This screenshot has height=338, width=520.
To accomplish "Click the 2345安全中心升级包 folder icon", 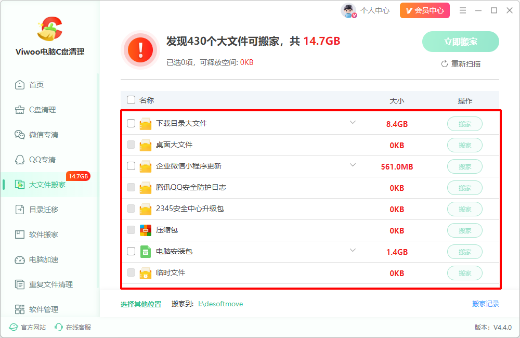I will (145, 209).
